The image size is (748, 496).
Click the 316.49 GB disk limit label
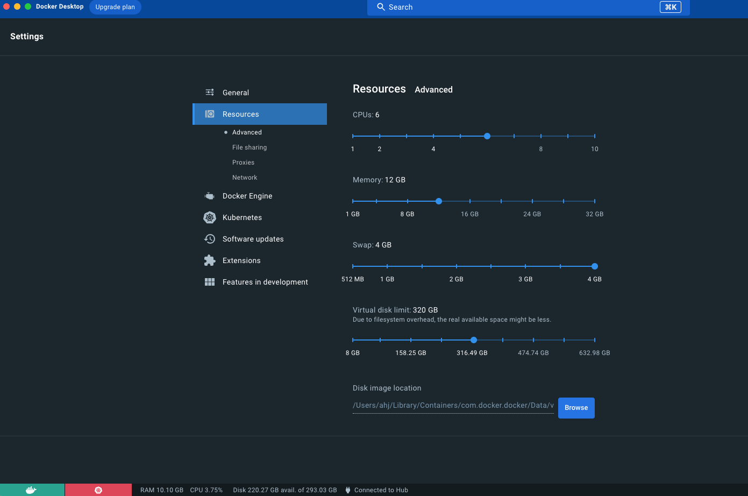[472, 353]
